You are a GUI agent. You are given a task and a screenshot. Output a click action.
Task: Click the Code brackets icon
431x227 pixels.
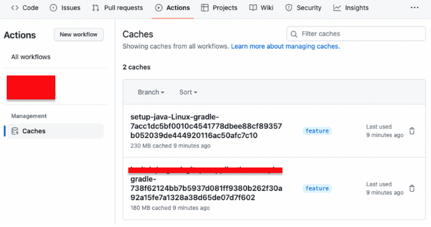pos(15,8)
